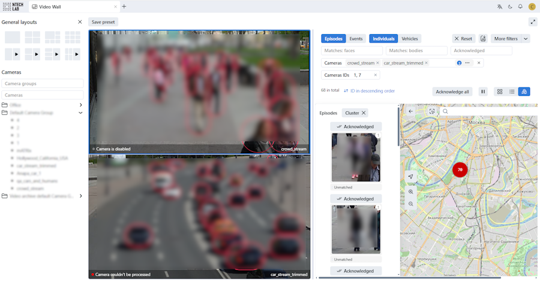Click the map locate-me arrow icon
The image size is (540, 282).
tap(410, 177)
